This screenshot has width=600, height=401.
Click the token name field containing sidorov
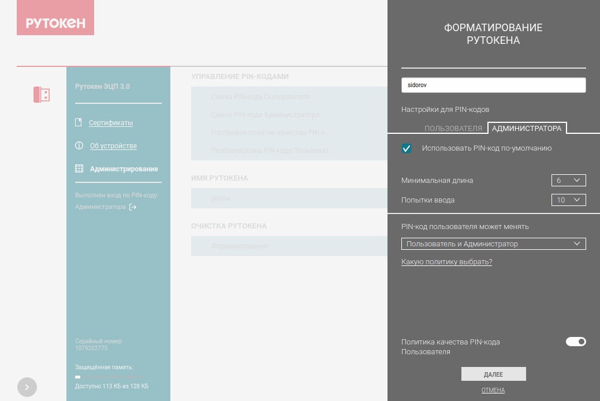(x=493, y=85)
